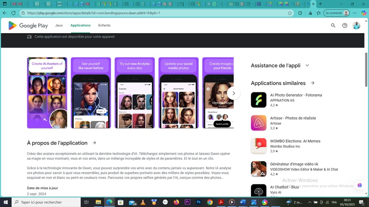Expand the À propos de l'application arrow
Image resolution: width=369 pixels, height=207 pixels.
tap(95, 143)
